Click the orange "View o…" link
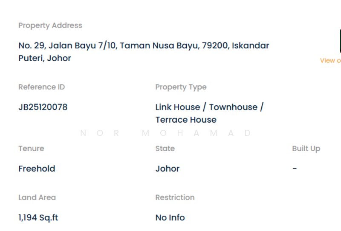The height and width of the screenshot is (231, 341). pos(331,60)
